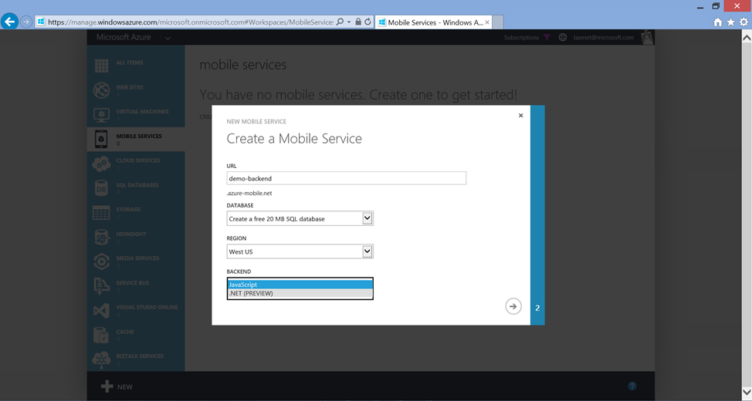Open SQL Databases DB icon
752x401 pixels.
click(101, 188)
